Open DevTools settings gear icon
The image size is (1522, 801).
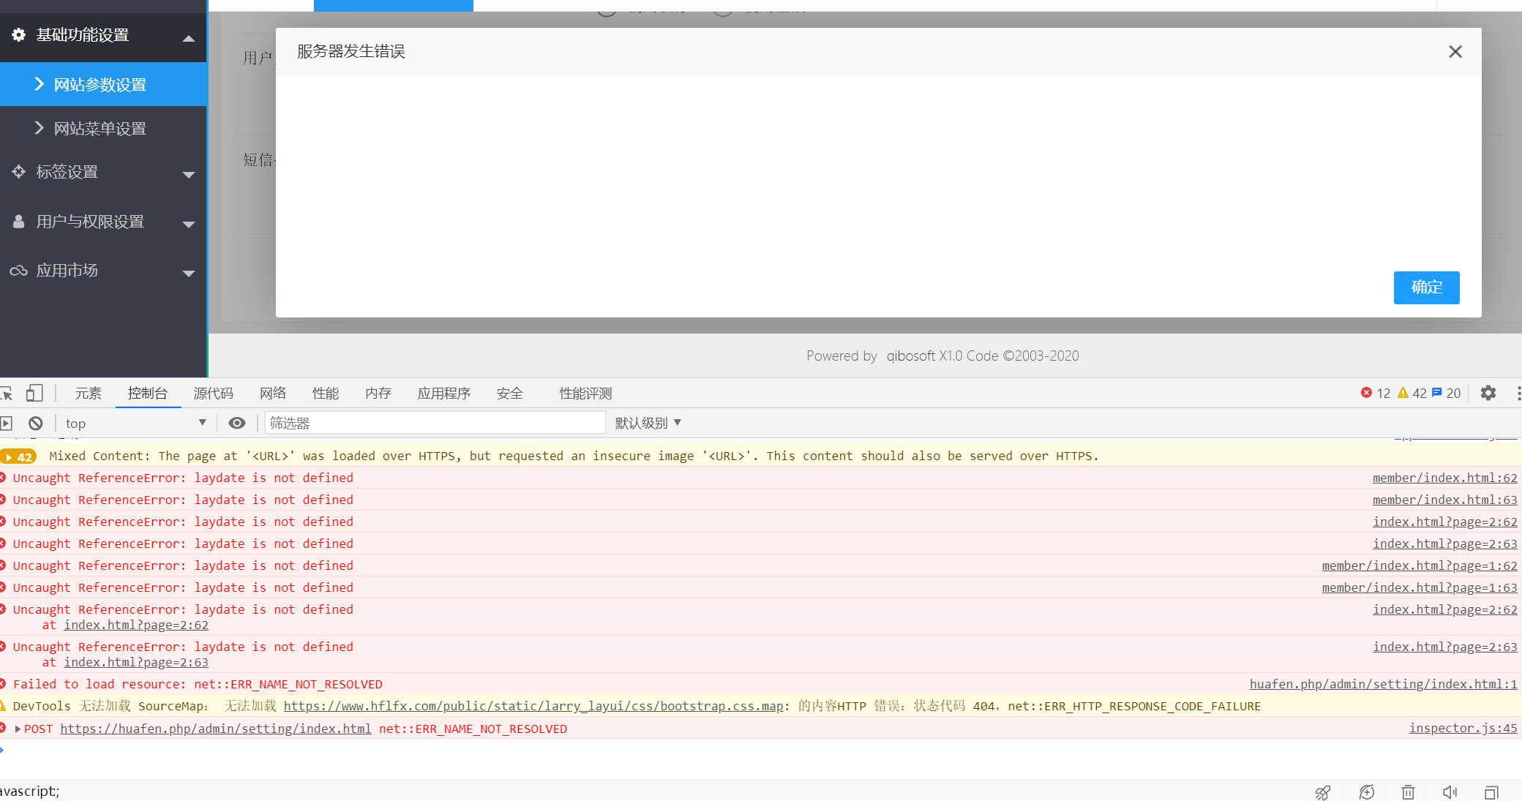pyautogui.click(x=1488, y=394)
